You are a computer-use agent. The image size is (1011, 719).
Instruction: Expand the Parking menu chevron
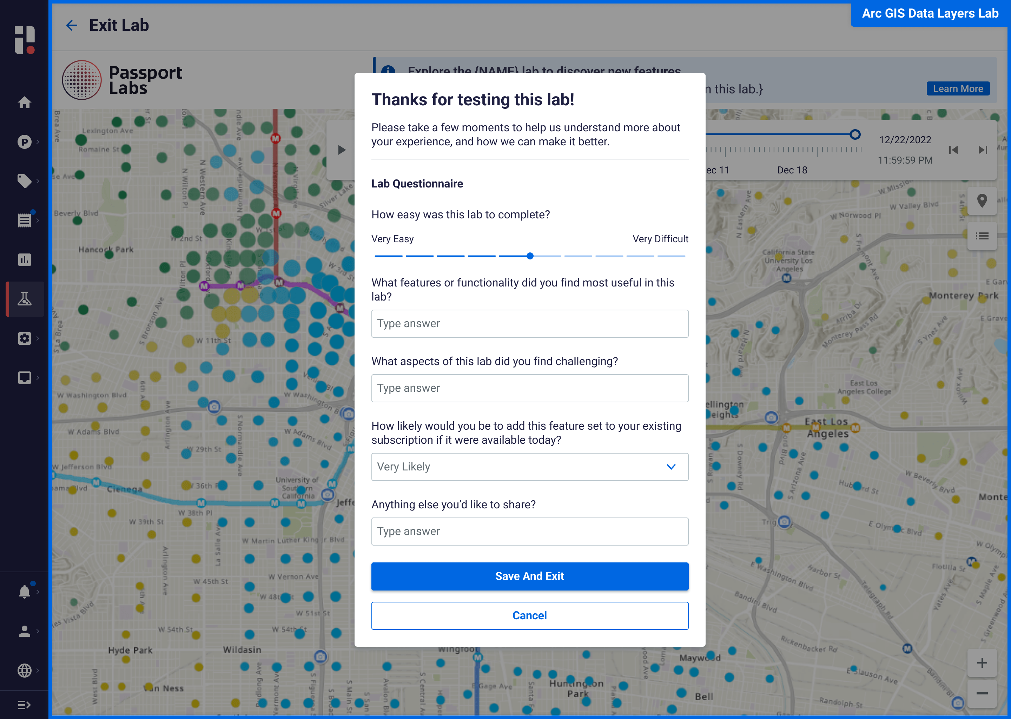(38, 142)
